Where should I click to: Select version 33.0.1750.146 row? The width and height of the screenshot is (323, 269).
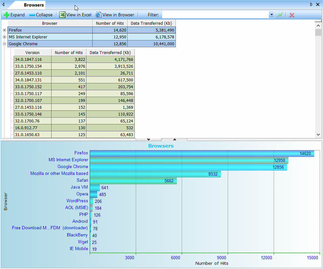[x=74, y=114]
